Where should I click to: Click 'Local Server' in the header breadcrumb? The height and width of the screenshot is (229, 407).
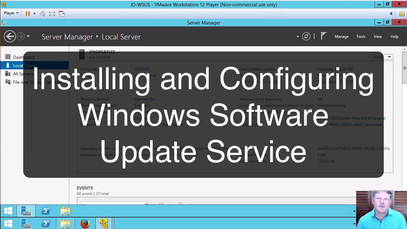click(x=121, y=37)
